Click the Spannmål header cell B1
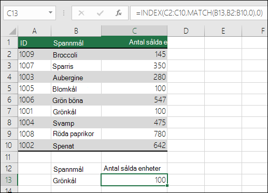This screenshot has height=193, width=268. click(x=76, y=42)
